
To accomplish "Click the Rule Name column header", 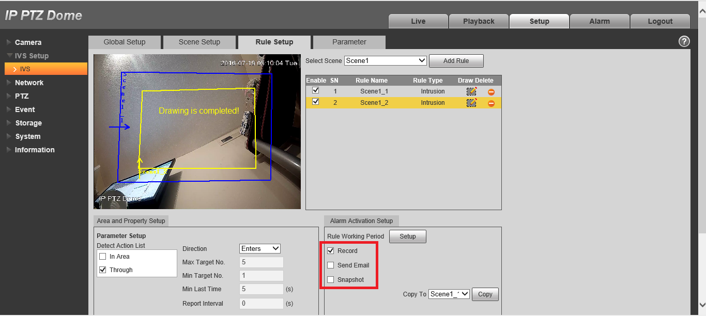I will [371, 81].
